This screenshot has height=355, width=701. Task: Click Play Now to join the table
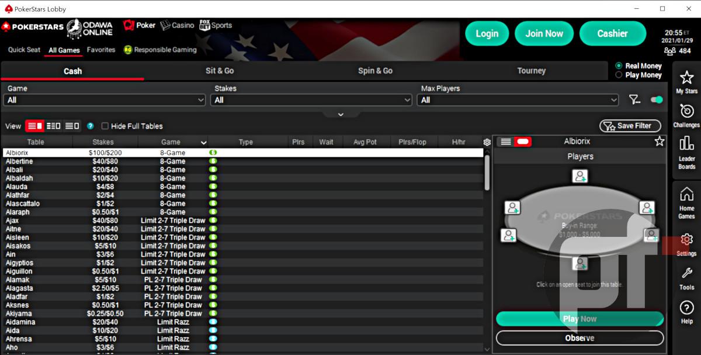(580, 319)
